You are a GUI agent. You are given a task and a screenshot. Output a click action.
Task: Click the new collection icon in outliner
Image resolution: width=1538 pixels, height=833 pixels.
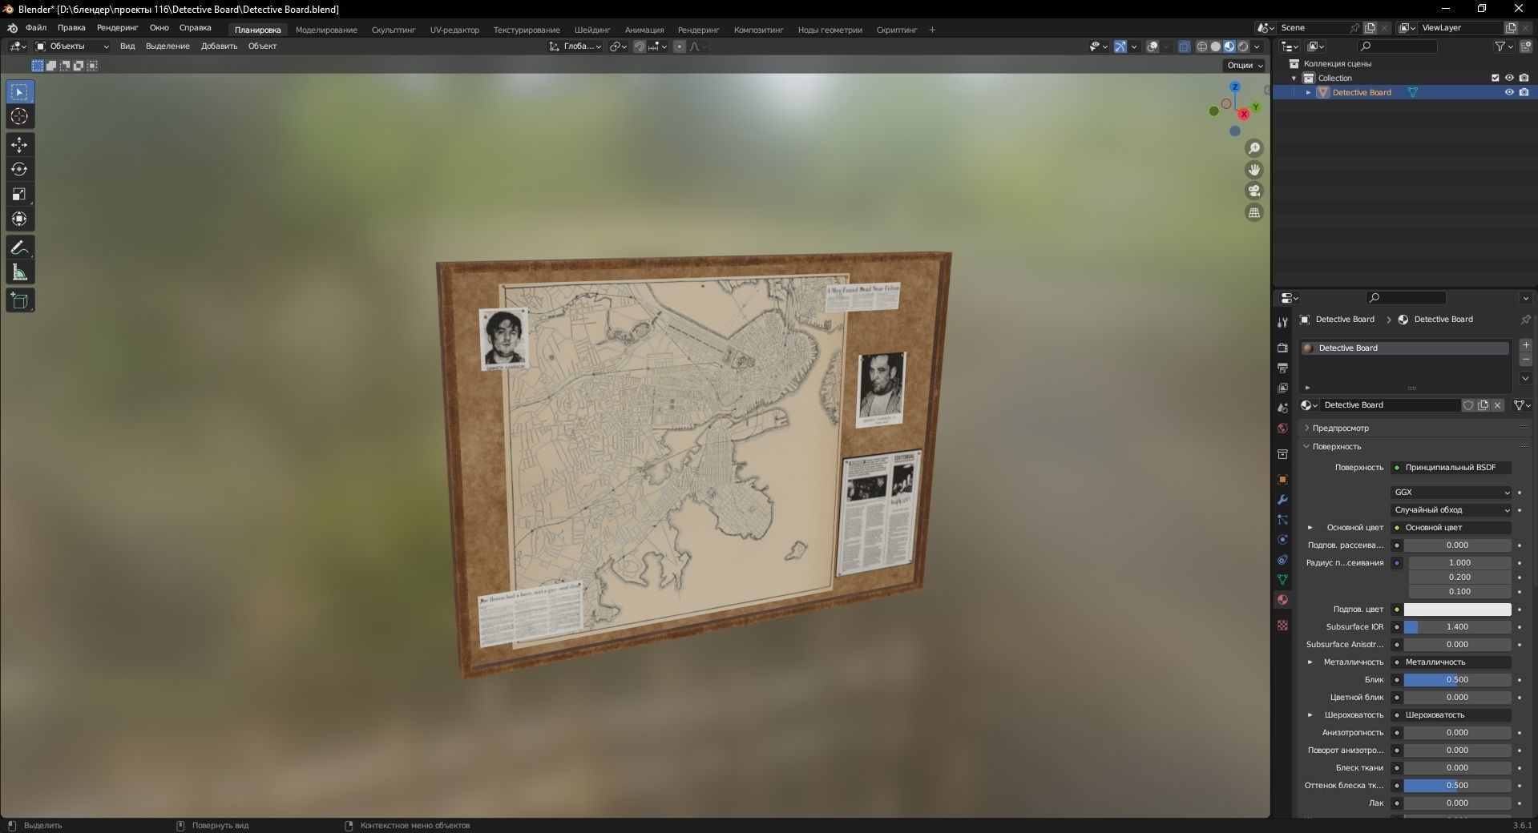click(1526, 46)
